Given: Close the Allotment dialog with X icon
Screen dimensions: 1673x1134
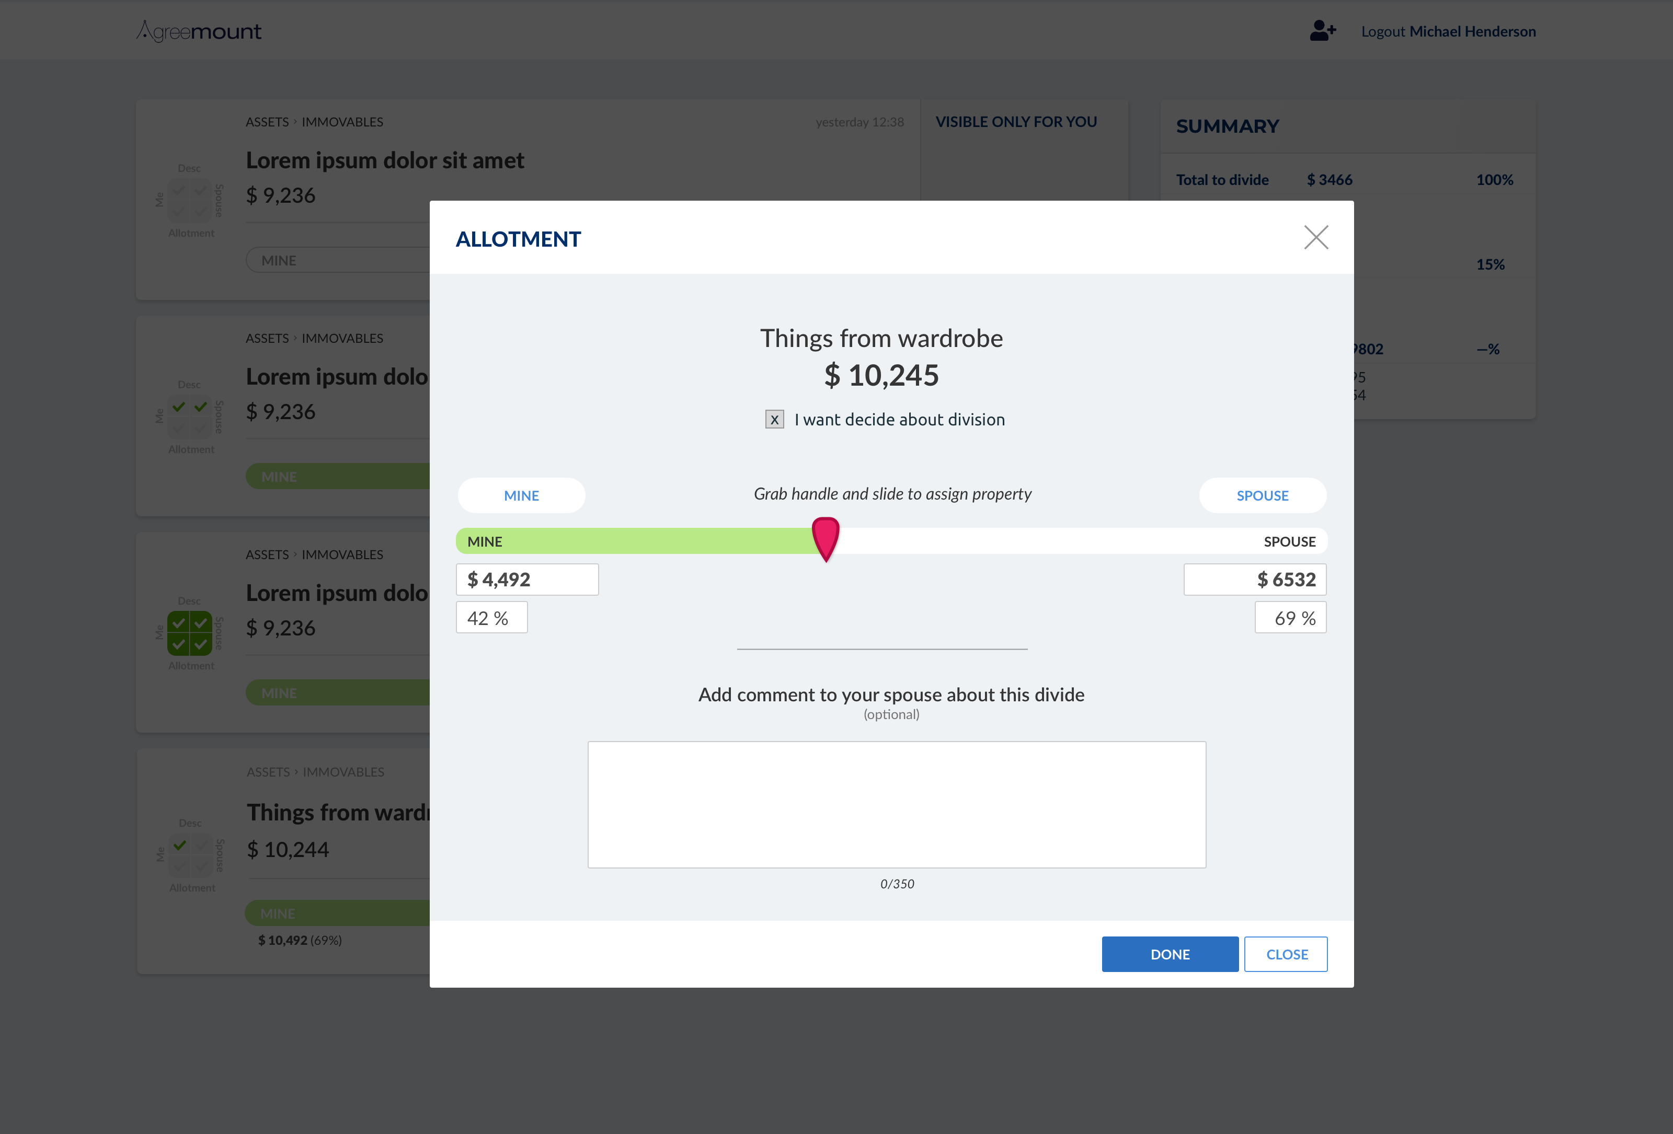Looking at the screenshot, I should pos(1315,237).
